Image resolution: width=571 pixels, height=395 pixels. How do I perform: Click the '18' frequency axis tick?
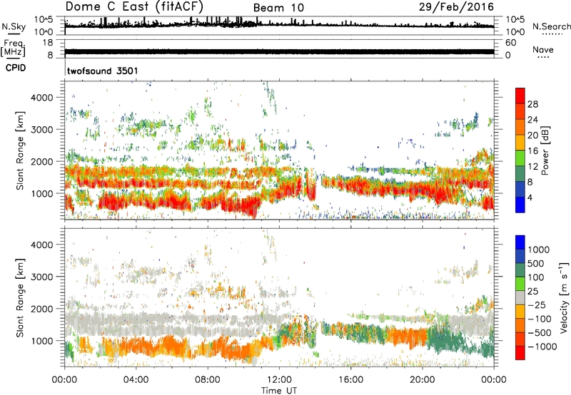point(48,43)
